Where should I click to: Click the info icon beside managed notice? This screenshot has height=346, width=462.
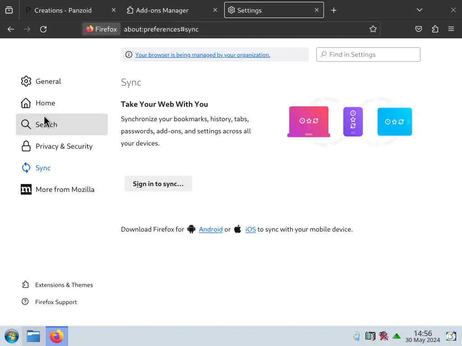(x=129, y=55)
